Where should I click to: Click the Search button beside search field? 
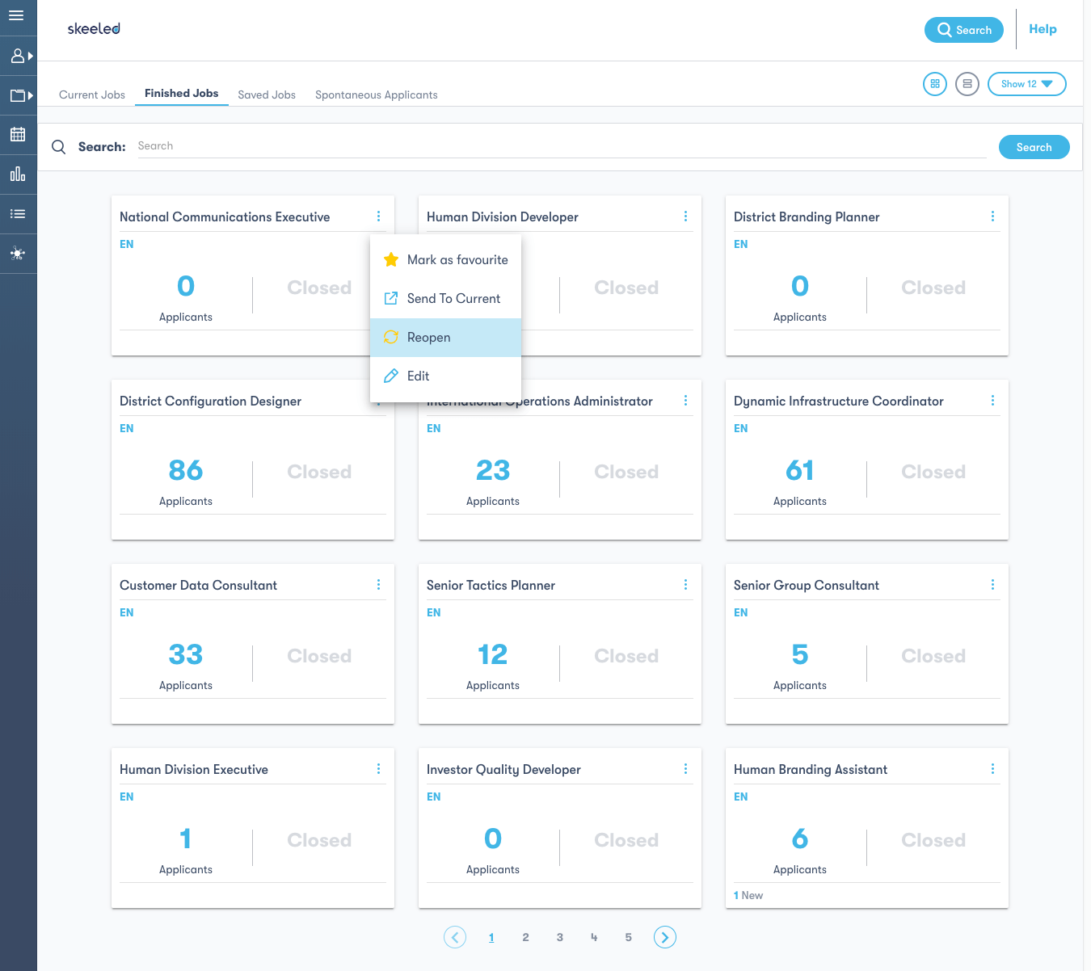[1034, 147]
